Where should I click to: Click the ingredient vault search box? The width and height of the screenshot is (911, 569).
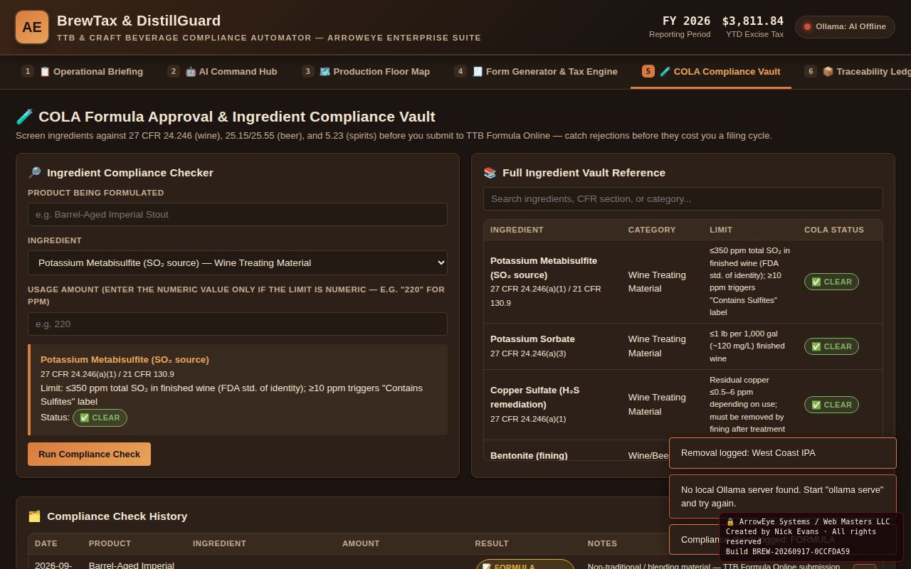tap(683, 199)
